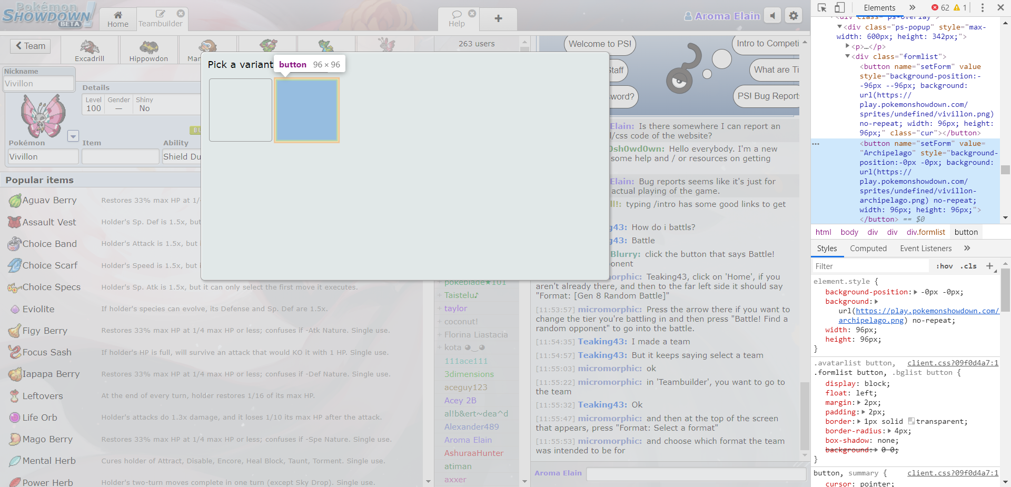
Task: Click the Vivillon sprite image
Action: coord(43,116)
